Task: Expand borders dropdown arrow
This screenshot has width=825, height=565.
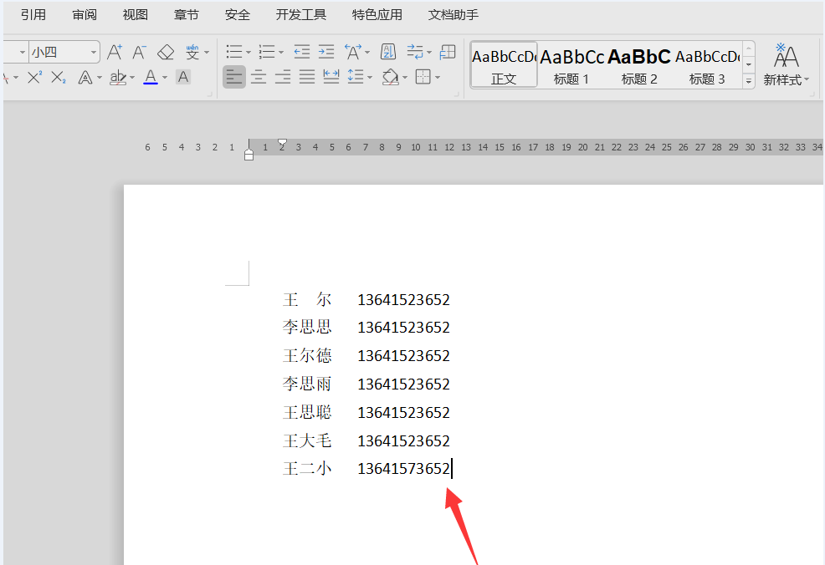Action: click(x=438, y=78)
